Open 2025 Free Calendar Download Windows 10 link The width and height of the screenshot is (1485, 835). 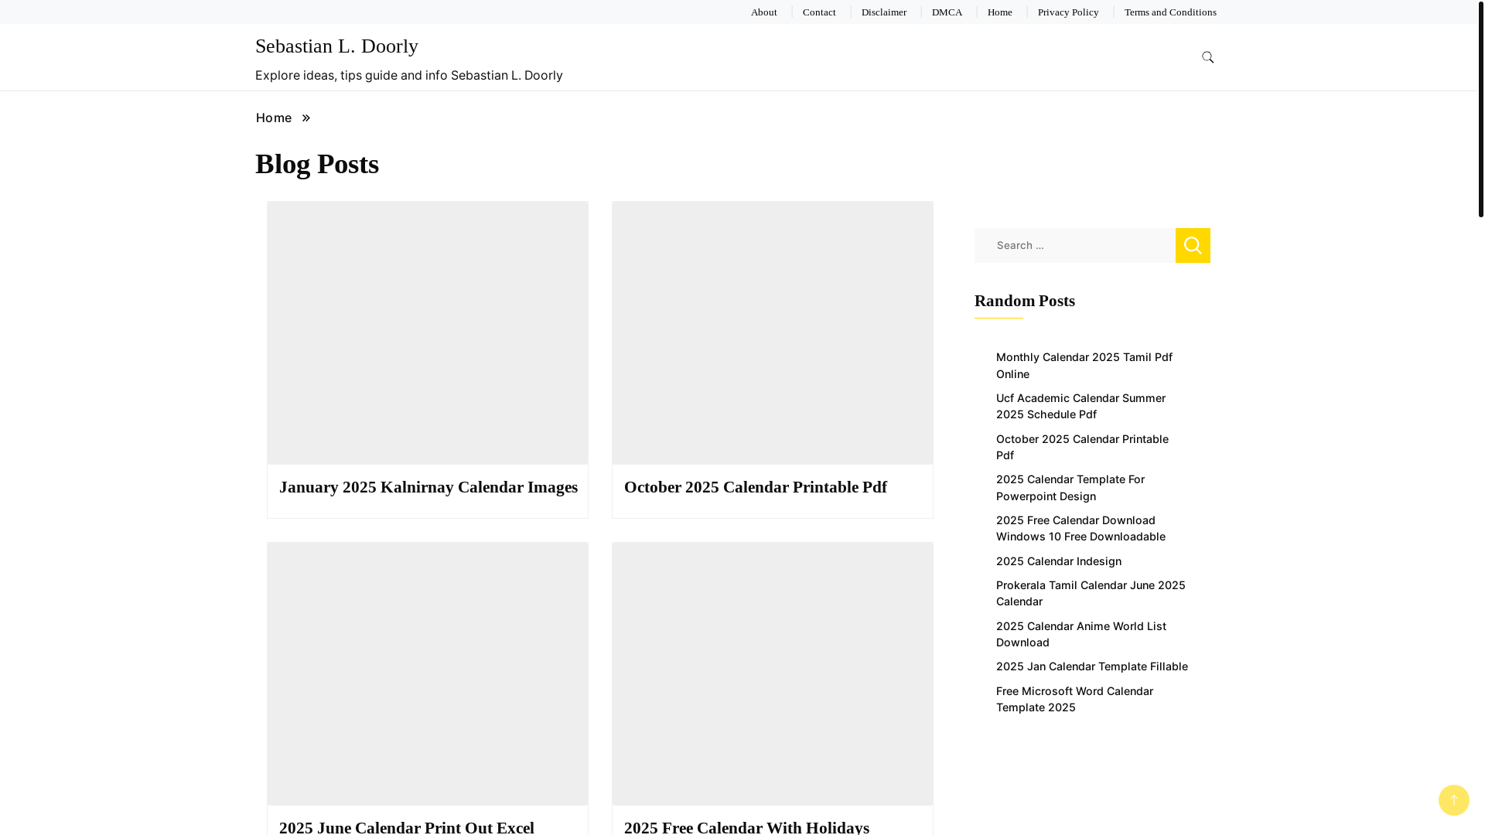pos(1080,528)
